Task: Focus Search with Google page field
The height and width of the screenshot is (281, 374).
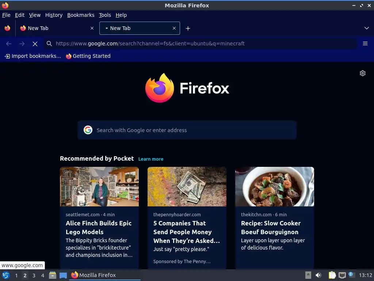Action: [187, 130]
